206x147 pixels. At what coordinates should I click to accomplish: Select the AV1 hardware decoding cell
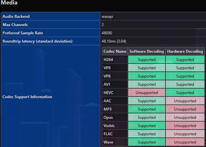(185, 84)
